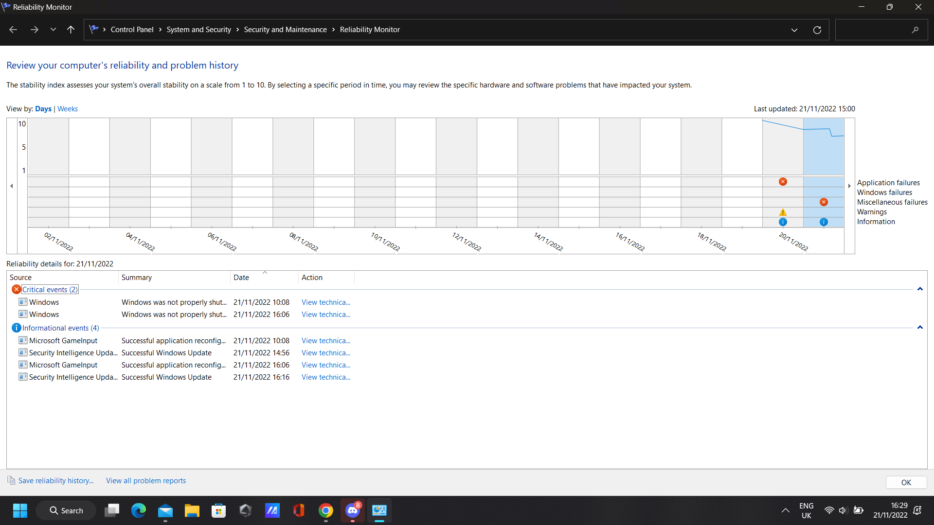Open the address bar history dropdown
934x525 pixels.
click(794, 30)
